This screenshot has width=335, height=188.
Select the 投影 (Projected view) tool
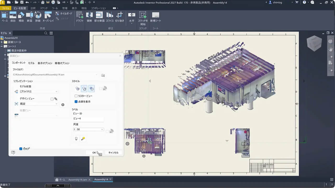tap(13, 17)
